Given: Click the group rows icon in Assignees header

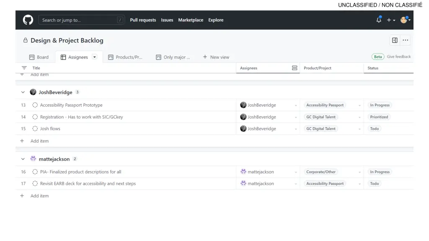Looking at the screenshot, I should [295, 68].
